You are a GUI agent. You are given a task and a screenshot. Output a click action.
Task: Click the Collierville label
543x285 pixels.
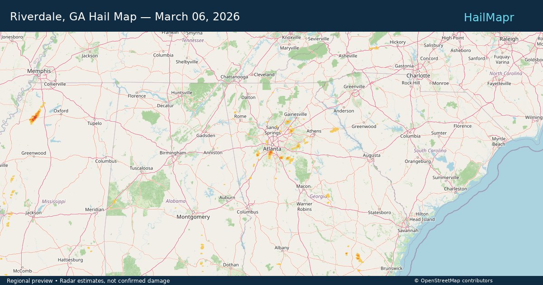55,84
